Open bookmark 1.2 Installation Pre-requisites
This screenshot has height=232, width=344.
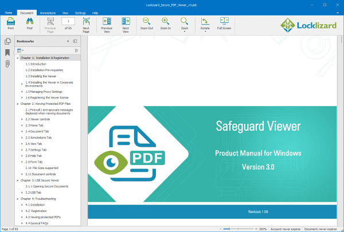pos(44,70)
